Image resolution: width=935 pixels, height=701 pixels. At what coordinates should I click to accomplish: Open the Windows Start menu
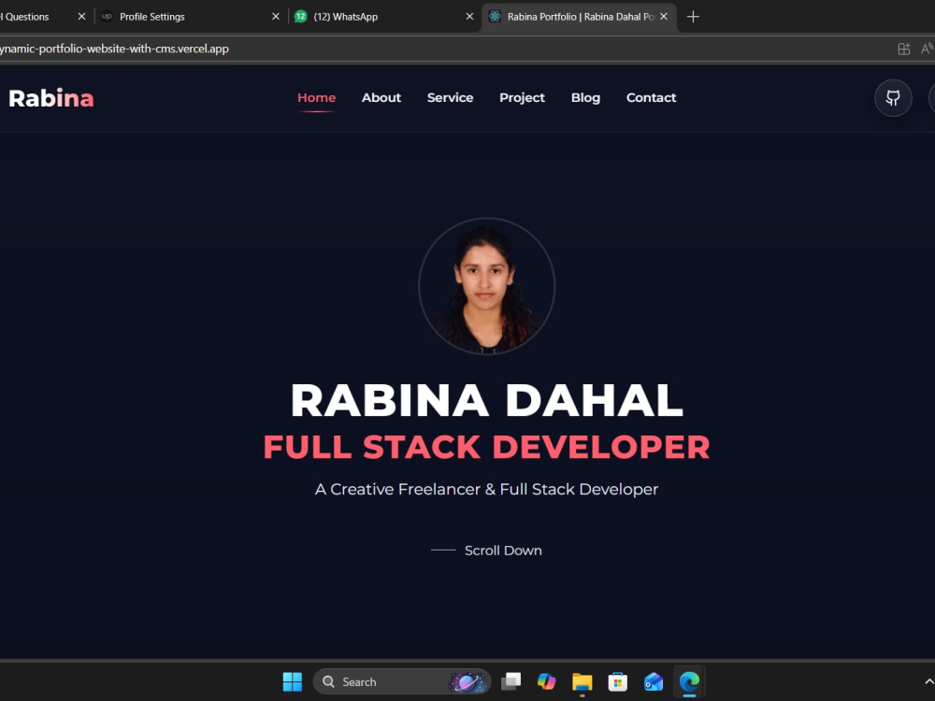[292, 681]
